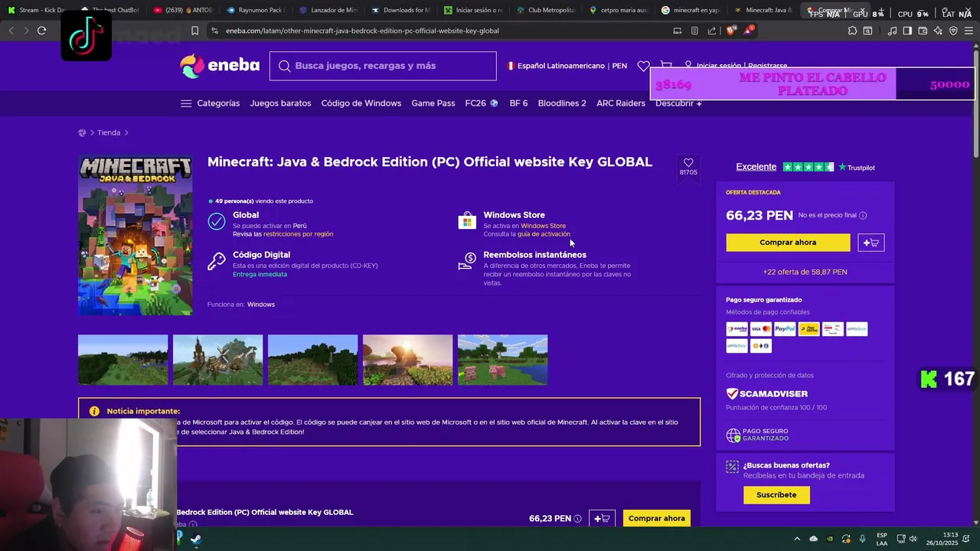Open first screenshot thumbnail of forest
The width and height of the screenshot is (980, 551).
point(122,360)
